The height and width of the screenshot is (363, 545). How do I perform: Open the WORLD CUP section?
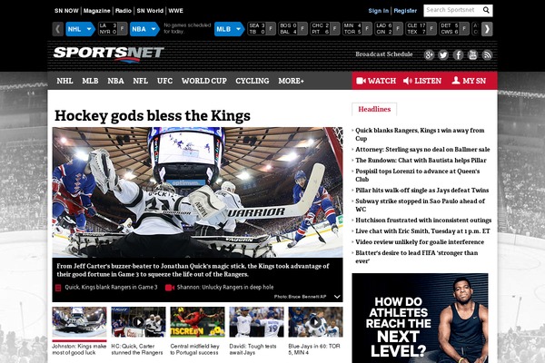204,81
